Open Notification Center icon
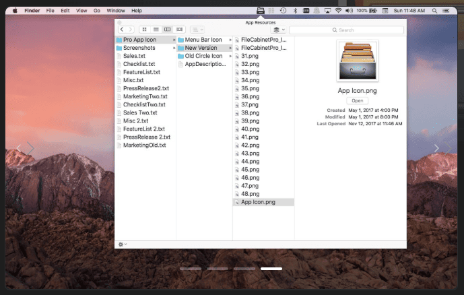The height and width of the screenshot is (295, 464). 445,11
